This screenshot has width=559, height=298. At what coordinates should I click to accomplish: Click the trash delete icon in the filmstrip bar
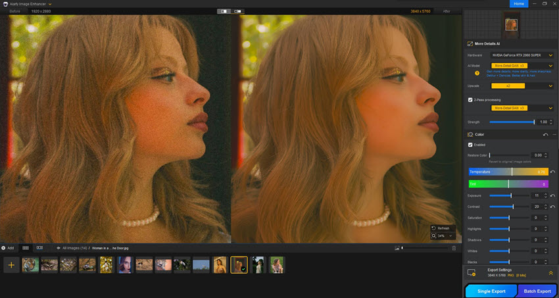[454, 248]
